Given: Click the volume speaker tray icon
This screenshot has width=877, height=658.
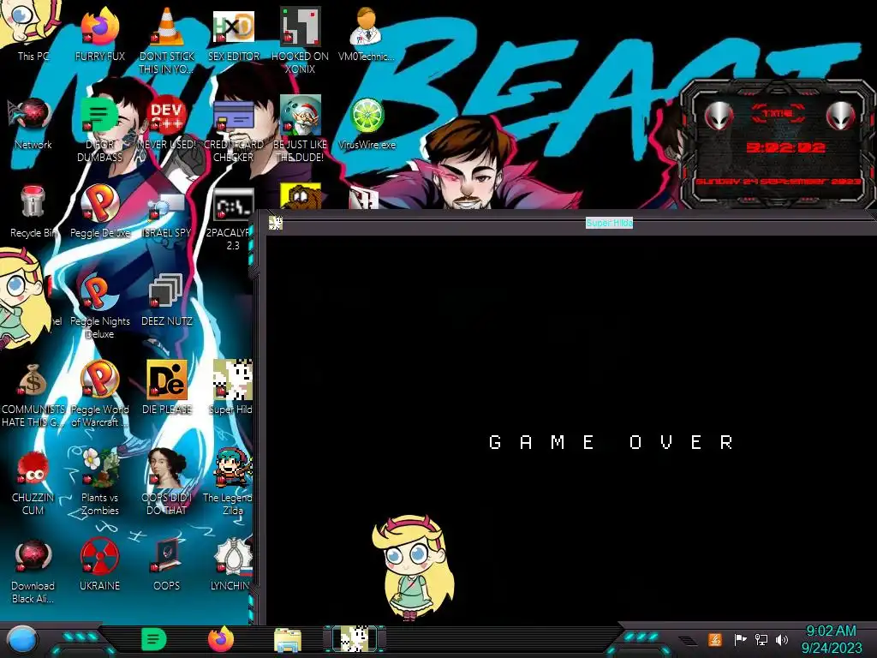Looking at the screenshot, I should click(x=783, y=639).
